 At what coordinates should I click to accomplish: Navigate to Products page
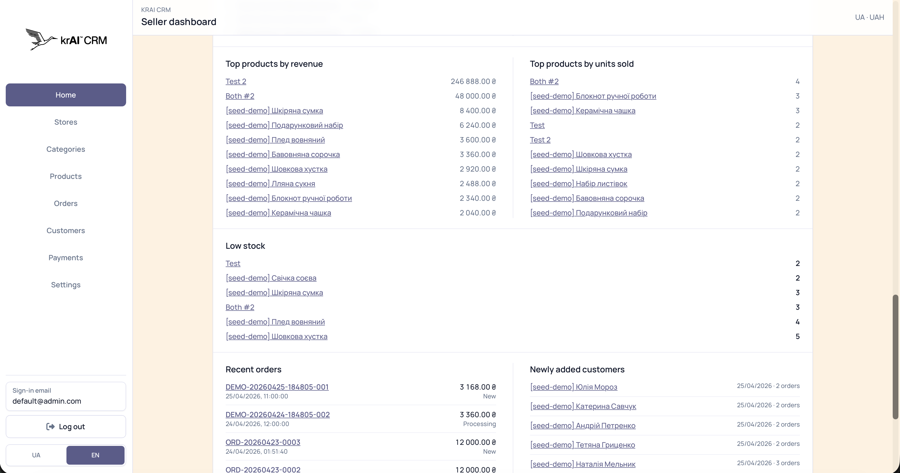click(x=66, y=176)
